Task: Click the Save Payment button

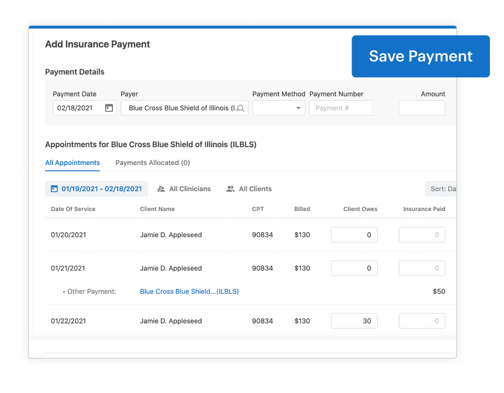Action: pos(421,56)
